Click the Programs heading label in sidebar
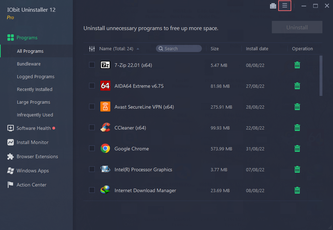Viewport: 333px width, 230px height. (27, 38)
